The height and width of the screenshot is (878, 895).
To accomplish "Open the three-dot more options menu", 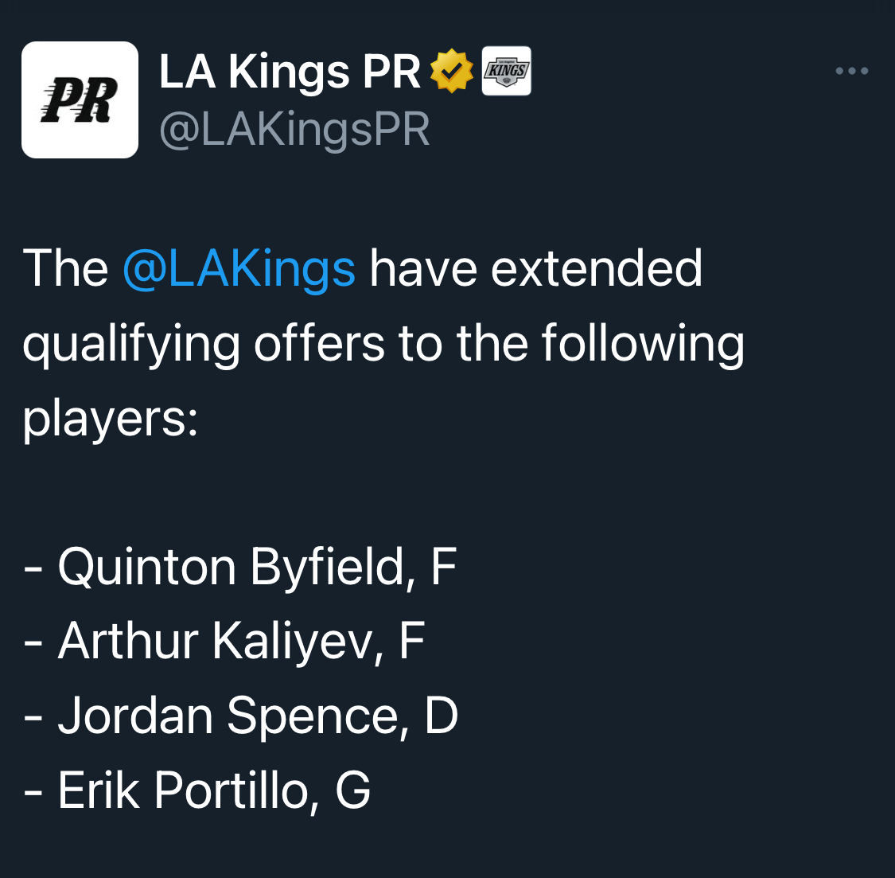I will pos(851,71).
